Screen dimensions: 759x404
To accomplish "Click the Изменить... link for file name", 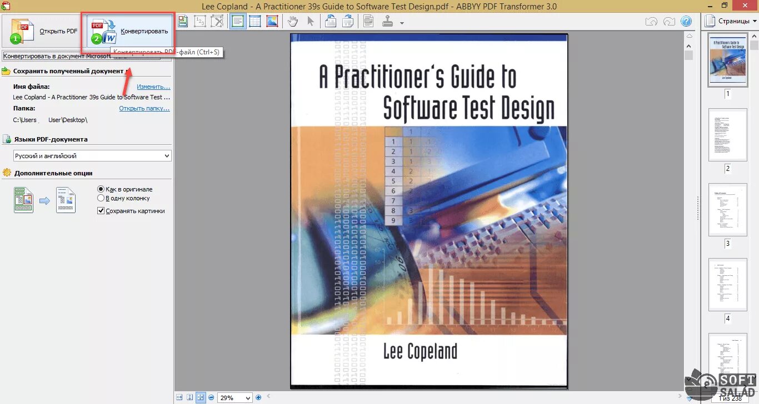I will coord(153,87).
